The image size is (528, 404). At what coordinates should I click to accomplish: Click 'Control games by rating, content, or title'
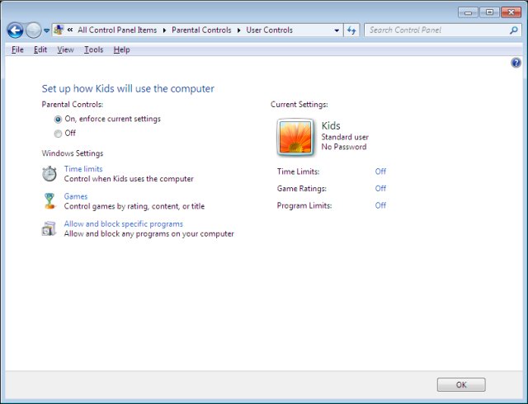(134, 206)
